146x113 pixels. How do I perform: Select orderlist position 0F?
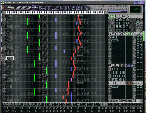point(41,104)
